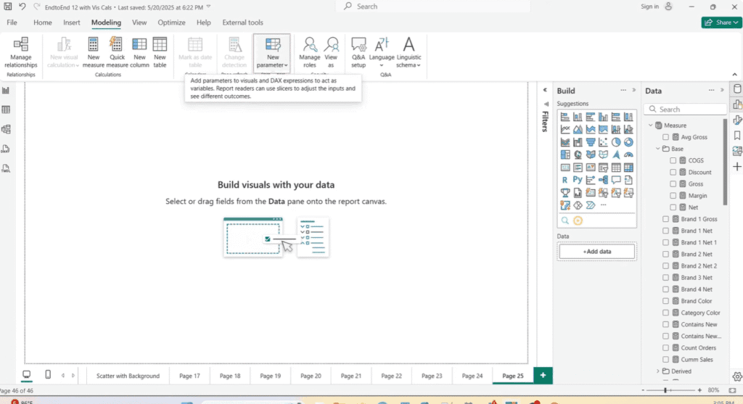
Task: Add a new report page
Action: 543,376
